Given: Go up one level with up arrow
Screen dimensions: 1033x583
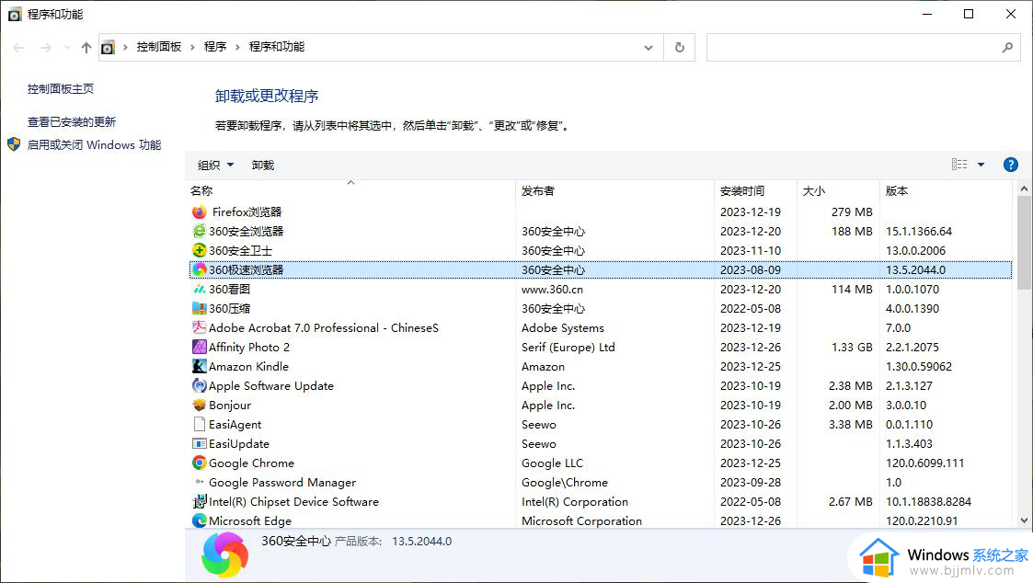Looking at the screenshot, I should pyautogui.click(x=86, y=48).
